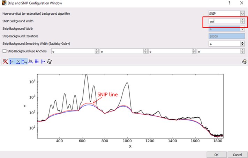
Task: Open print graph icon at the toolbar's right end
Action: point(244,62)
